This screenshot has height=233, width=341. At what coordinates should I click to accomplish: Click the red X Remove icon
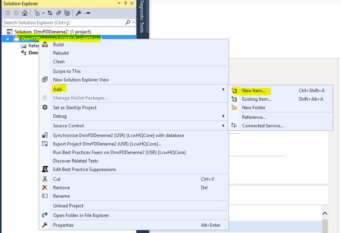[45, 187]
